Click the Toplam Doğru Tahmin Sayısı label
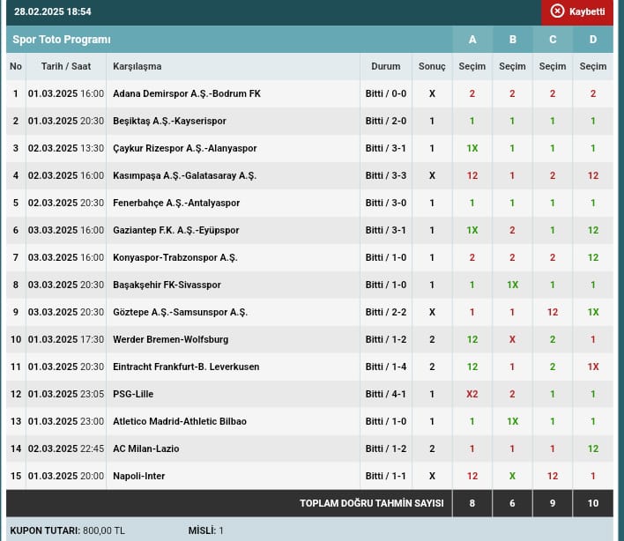The image size is (624, 541). click(x=370, y=503)
